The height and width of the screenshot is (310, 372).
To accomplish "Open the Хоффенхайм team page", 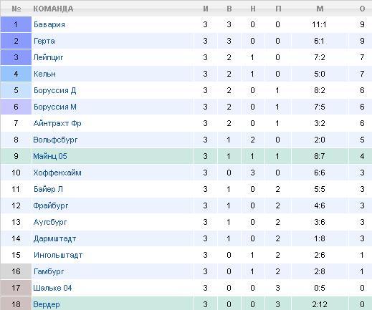I will (57, 173).
